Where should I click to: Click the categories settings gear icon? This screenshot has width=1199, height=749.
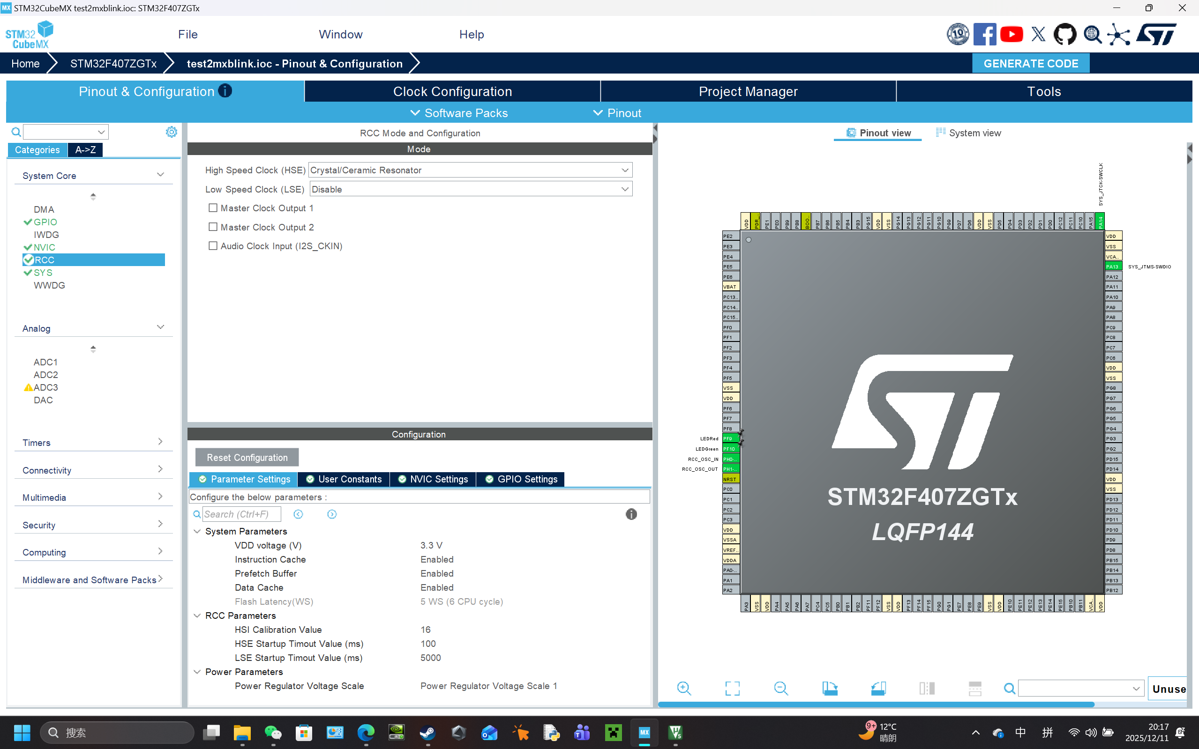pos(171,132)
